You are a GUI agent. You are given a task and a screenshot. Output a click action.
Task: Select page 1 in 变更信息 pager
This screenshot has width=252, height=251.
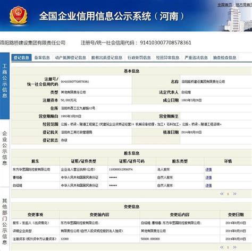(x=228, y=247)
